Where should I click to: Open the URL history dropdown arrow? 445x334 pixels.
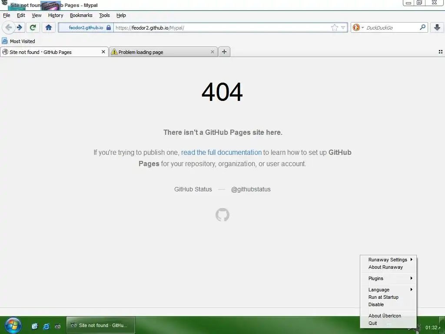(x=343, y=27)
